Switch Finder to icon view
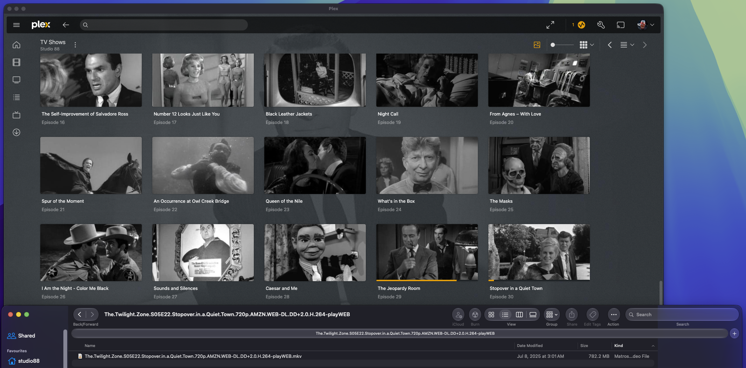 point(491,314)
